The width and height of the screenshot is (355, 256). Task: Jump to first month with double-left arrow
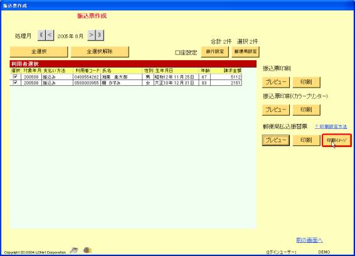click(x=41, y=35)
